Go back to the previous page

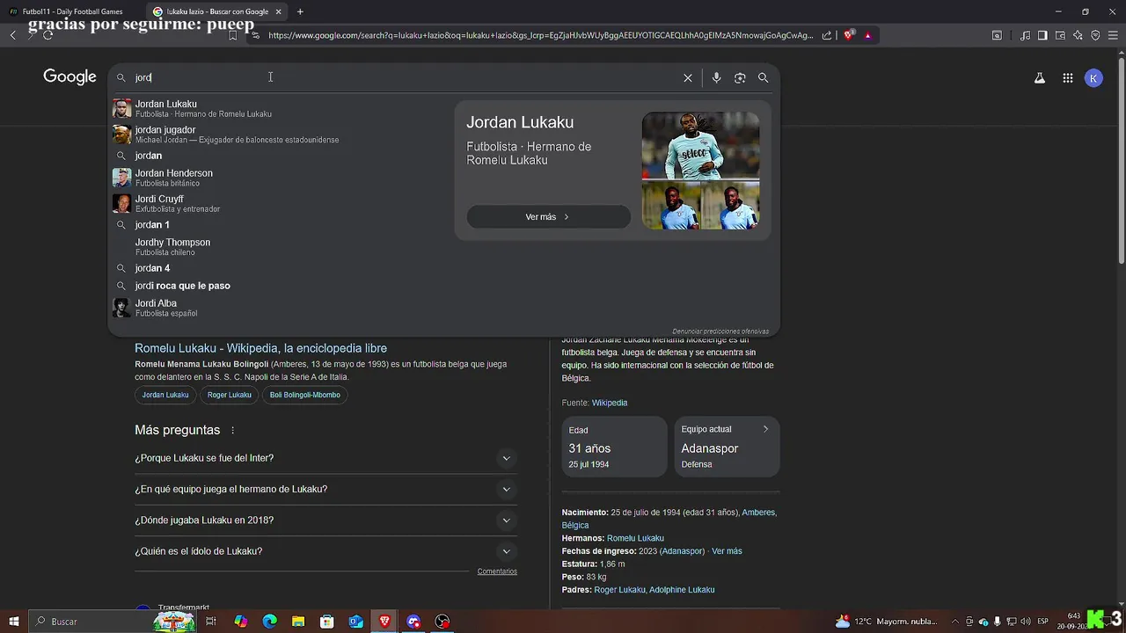[x=12, y=35]
